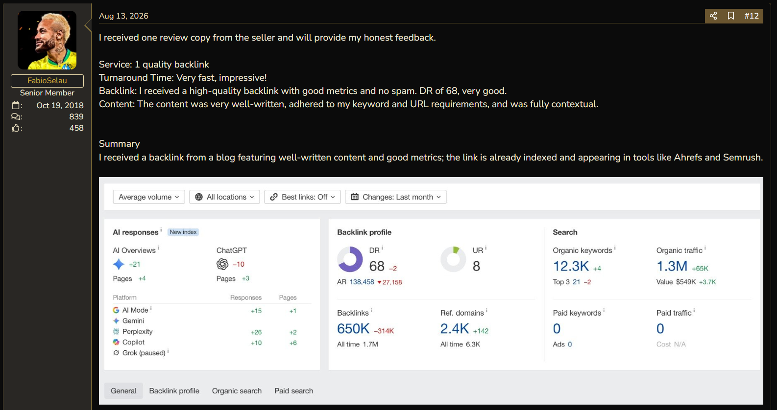
Task: Click the calendar icon beside Changes
Action: click(x=355, y=197)
